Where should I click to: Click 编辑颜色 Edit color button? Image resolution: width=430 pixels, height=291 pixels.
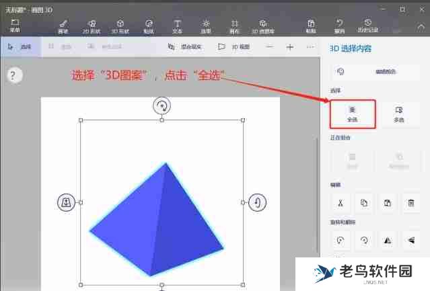375,72
